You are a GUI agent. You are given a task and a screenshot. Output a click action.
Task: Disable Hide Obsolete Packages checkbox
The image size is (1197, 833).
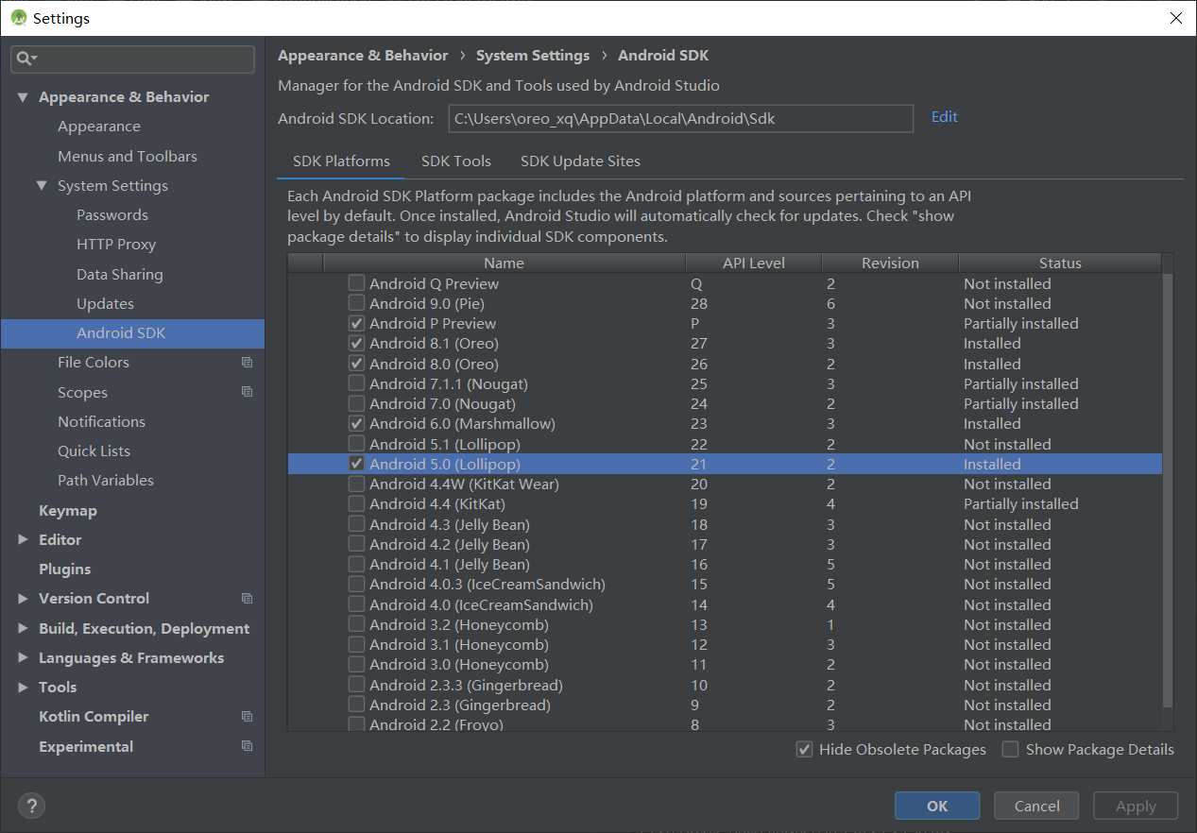pyautogui.click(x=804, y=750)
